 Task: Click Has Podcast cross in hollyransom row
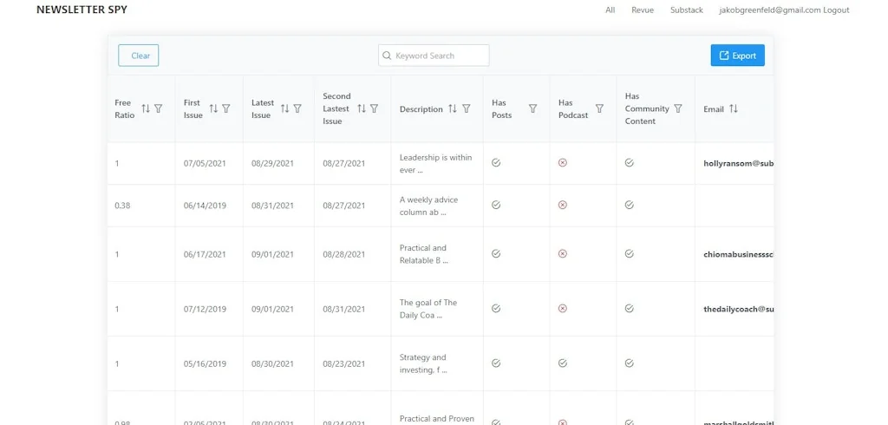562,163
